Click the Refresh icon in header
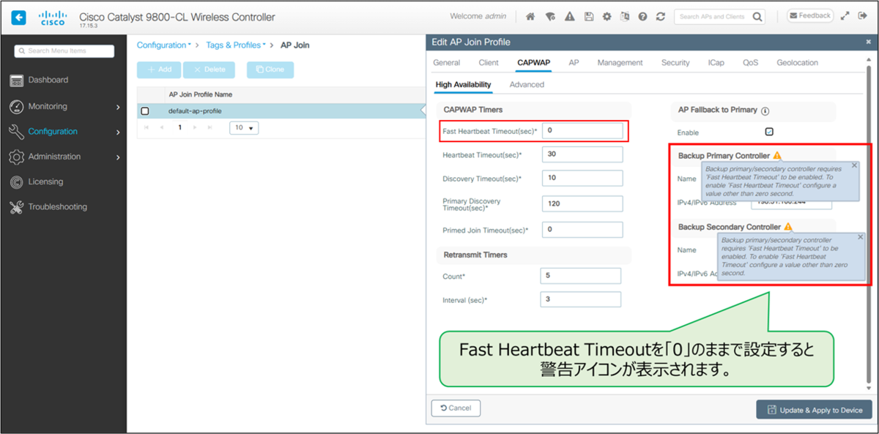879x434 pixels. (x=661, y=16)
